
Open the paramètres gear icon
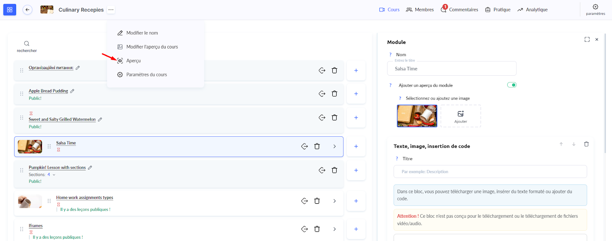click(x=595, y=7)
